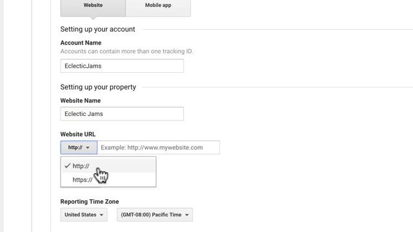Screen dimensions: 413x232
Task: Switch to the Website tab
Action: point(93,8)
